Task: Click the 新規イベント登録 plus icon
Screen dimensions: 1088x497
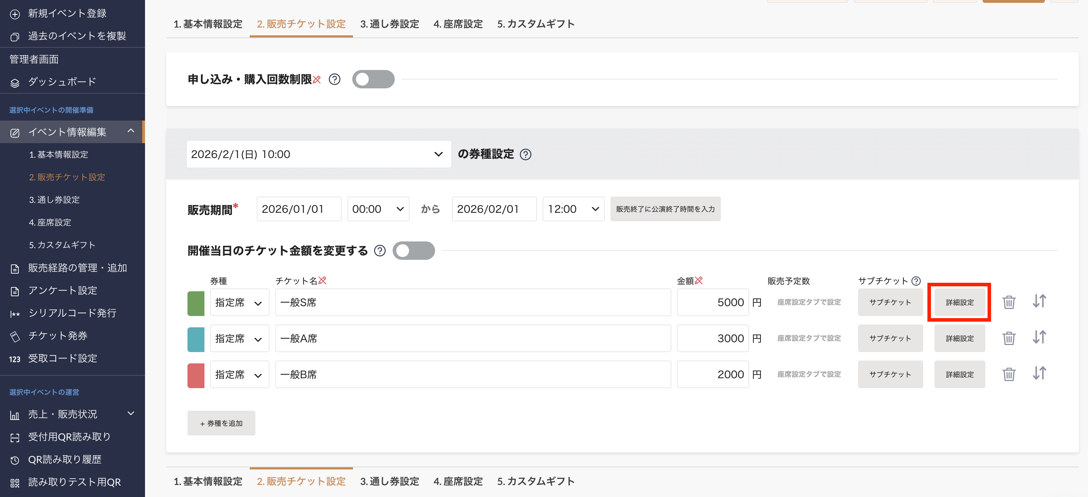Action: pos(15,13)
